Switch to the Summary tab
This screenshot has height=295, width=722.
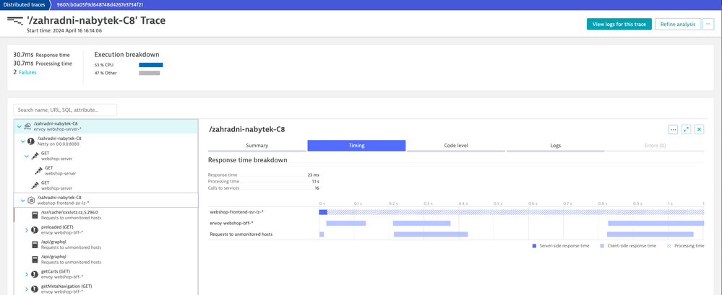point(257,146)
